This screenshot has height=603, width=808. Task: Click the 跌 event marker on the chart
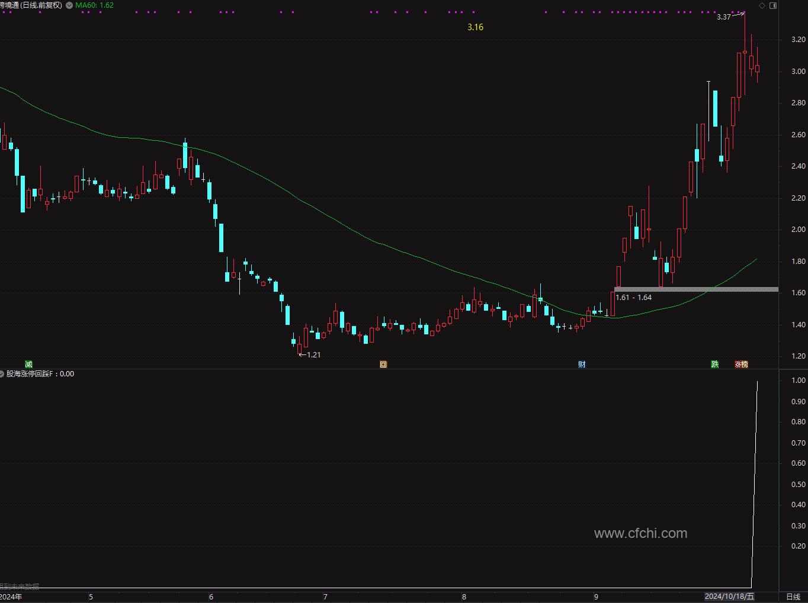[715, 364]
